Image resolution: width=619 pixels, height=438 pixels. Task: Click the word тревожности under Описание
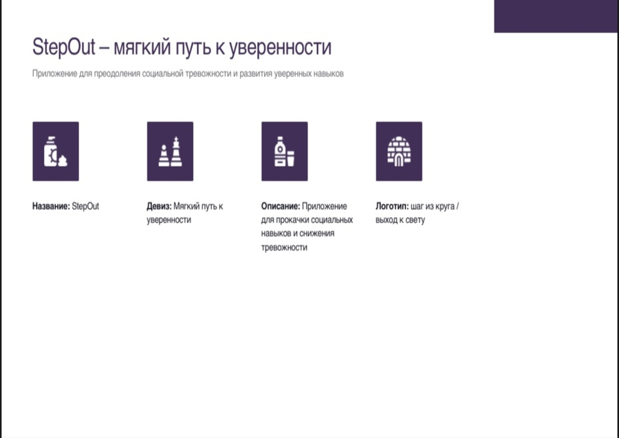point(284,248)
